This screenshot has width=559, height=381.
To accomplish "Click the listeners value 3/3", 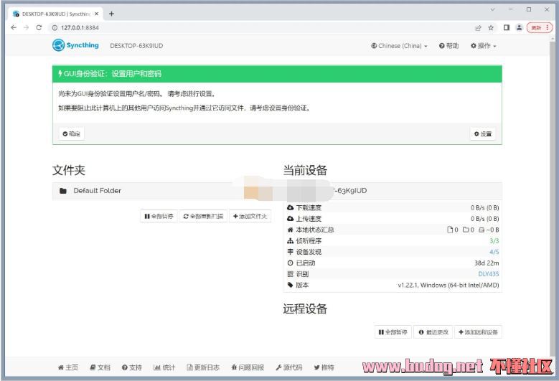I will coord(494,241).
